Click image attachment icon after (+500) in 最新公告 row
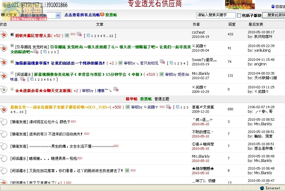The width and height of the screenshot is (285, 191). (128, 107)
